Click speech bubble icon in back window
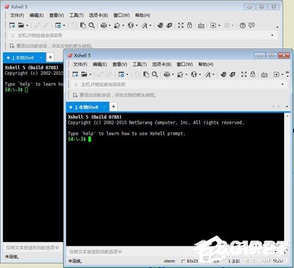This screenshot has width=294, height=268. (x=252, y=25)
